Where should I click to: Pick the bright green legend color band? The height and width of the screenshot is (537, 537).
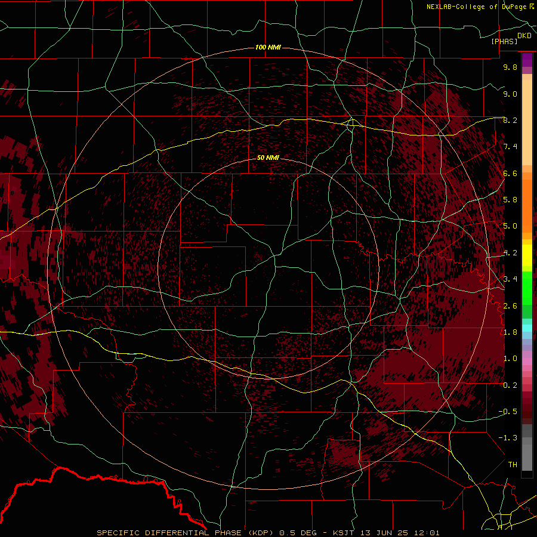pos(527,289)
